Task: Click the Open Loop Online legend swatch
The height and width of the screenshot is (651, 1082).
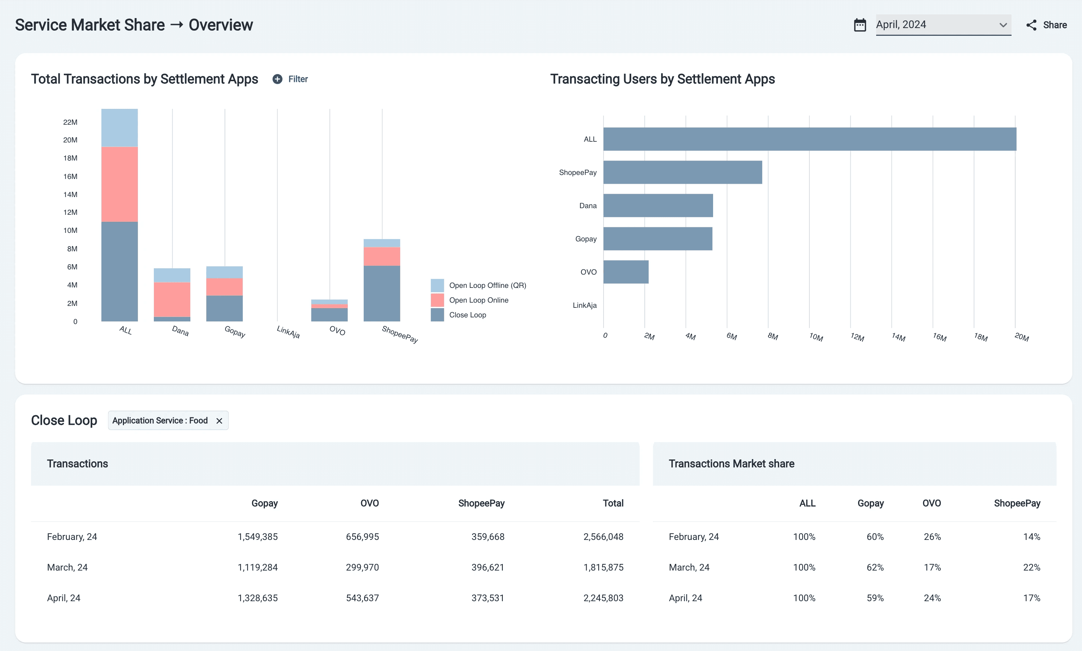Action: (437, 300)
